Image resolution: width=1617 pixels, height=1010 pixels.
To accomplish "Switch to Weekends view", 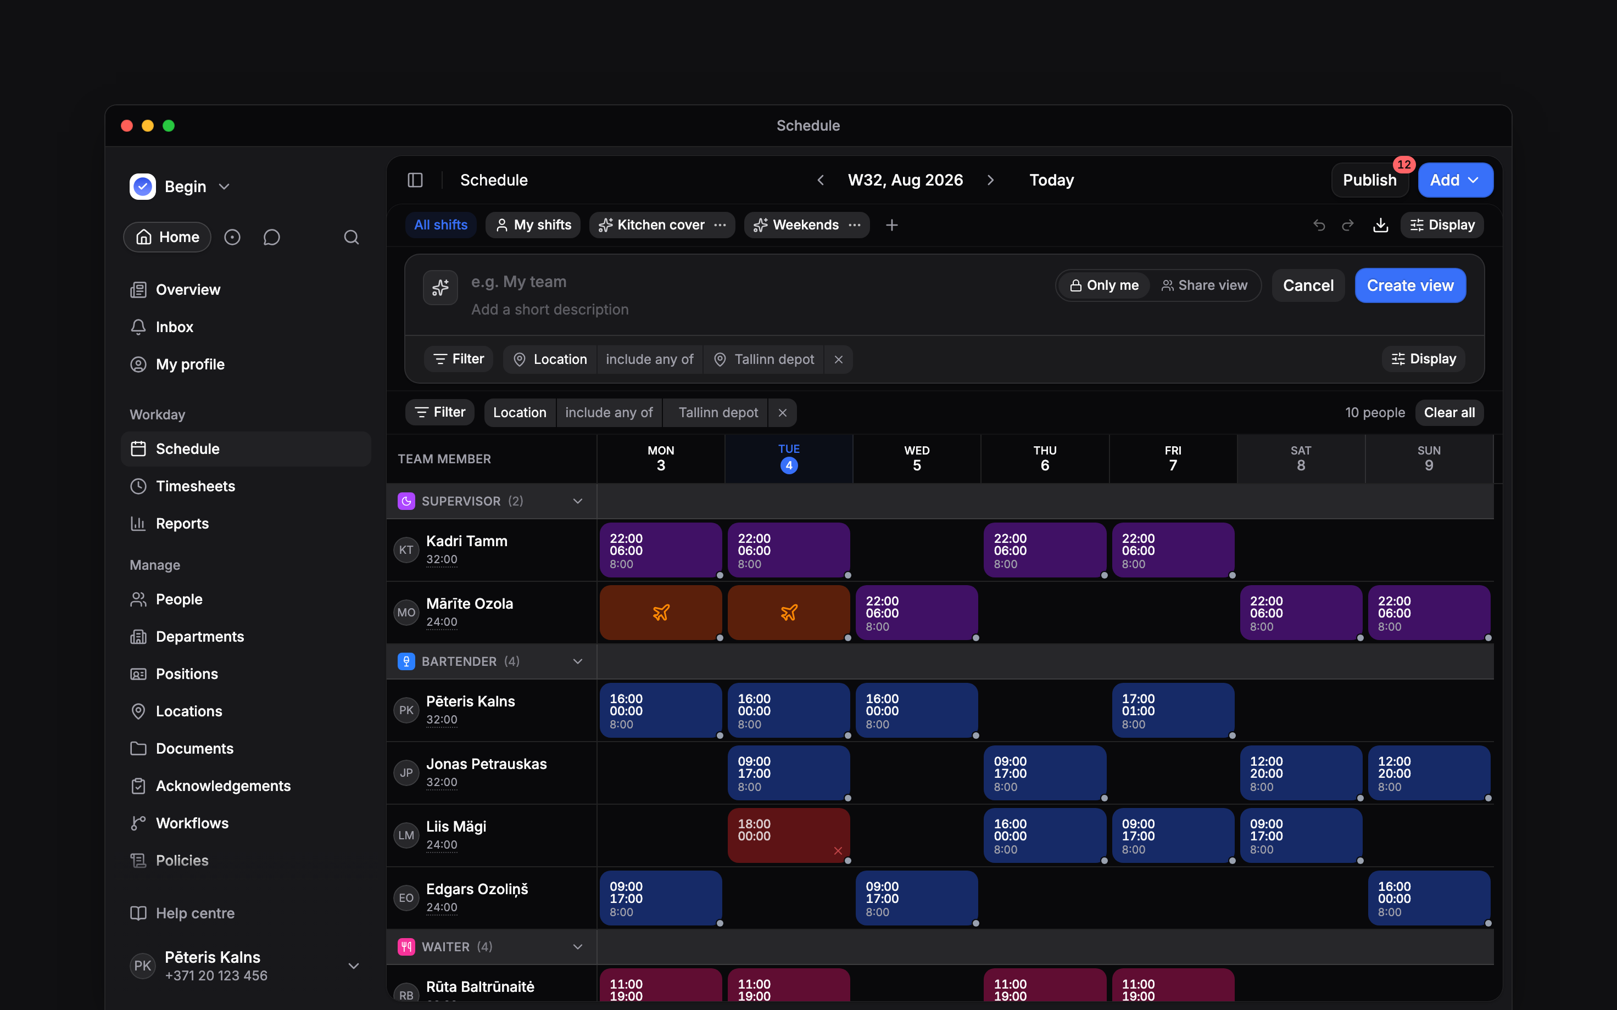I will 796,225.
